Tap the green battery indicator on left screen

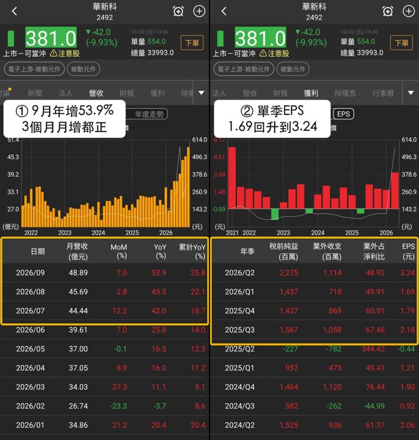click(10, 38)
